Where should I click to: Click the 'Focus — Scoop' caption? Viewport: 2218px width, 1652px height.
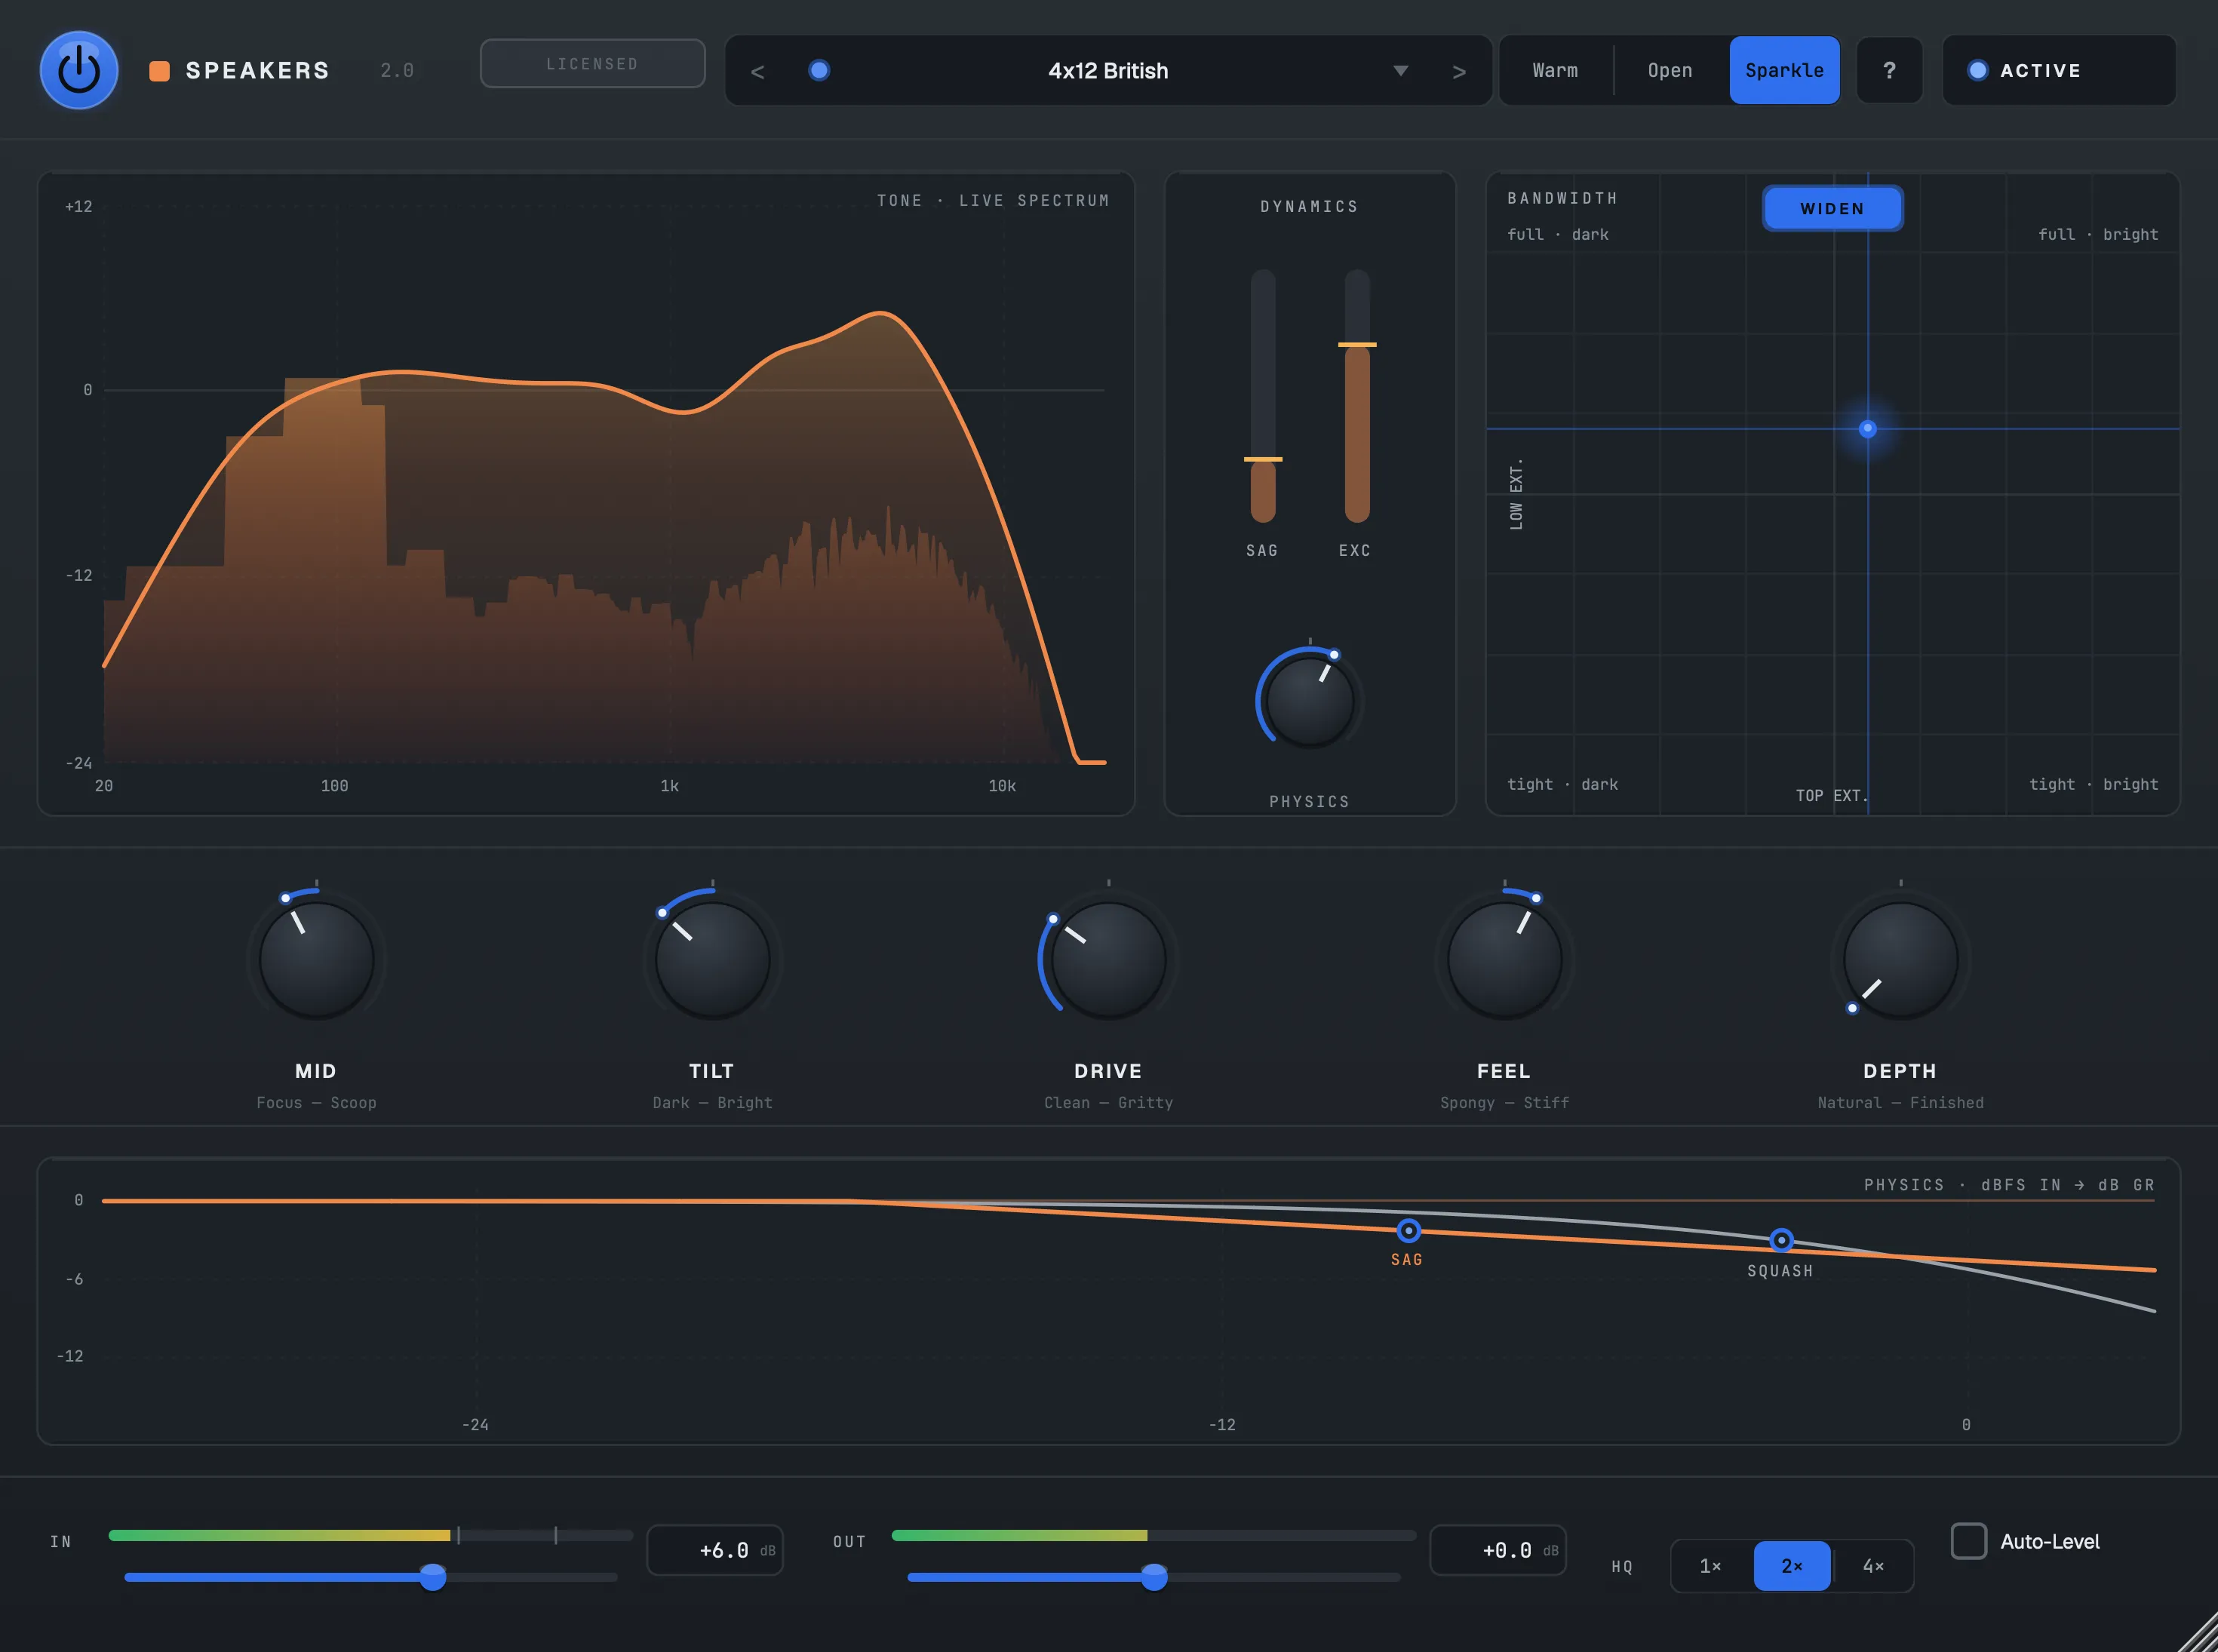(316, 1102)
